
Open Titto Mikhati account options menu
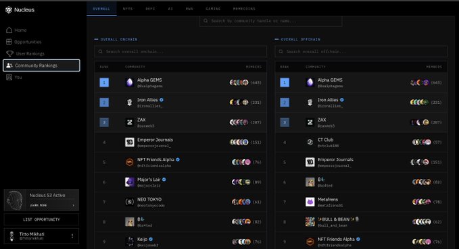[x=72, y=236]
